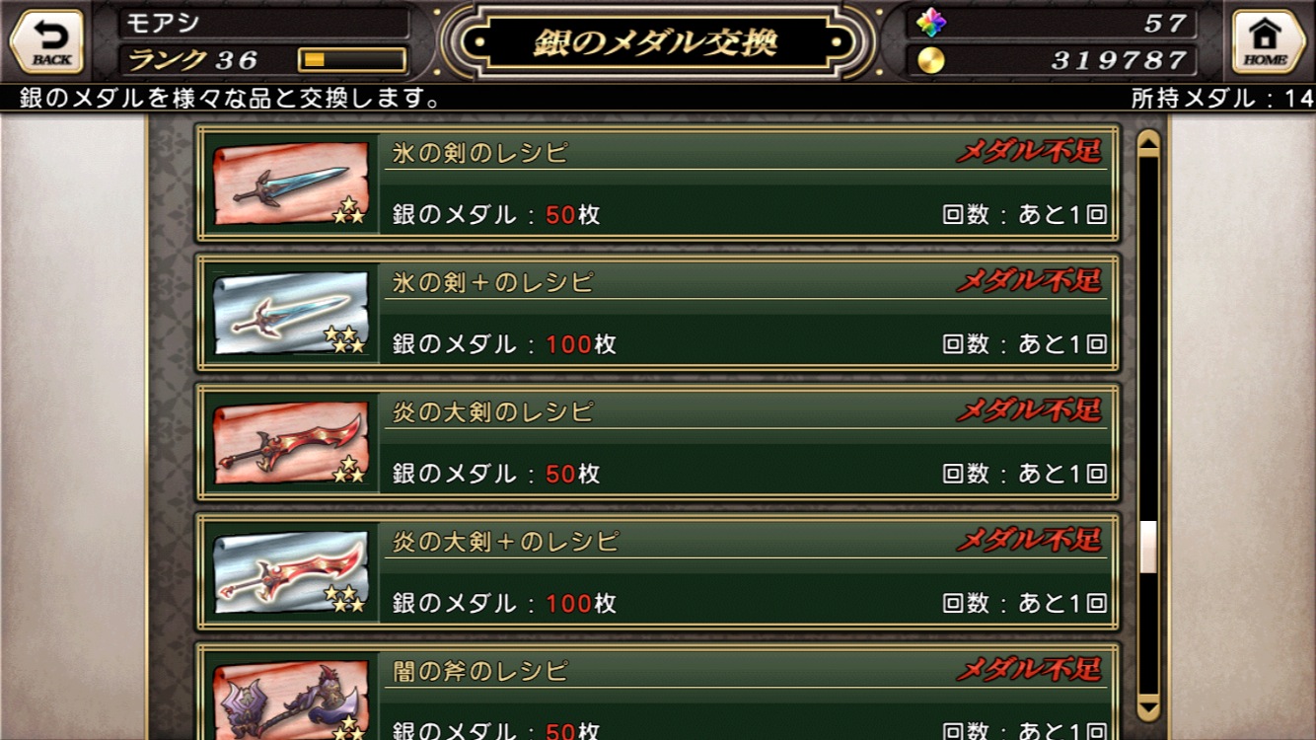
Task: Tap the 銀のメダル交換 title banner
Action: coord(657,42)
